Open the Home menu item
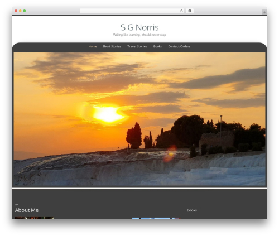The width and height of the screenshot is (279, 236). tap(93, 46)
